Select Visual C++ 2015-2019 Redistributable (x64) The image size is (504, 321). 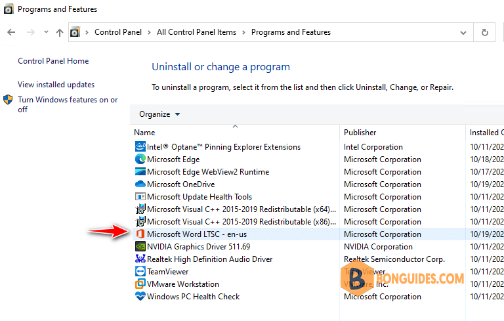coord(241,209)
